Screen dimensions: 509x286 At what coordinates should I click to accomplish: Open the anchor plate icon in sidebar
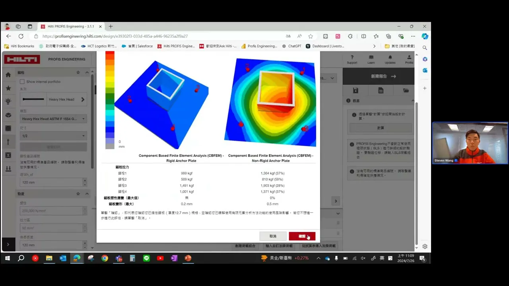(8, 128)
